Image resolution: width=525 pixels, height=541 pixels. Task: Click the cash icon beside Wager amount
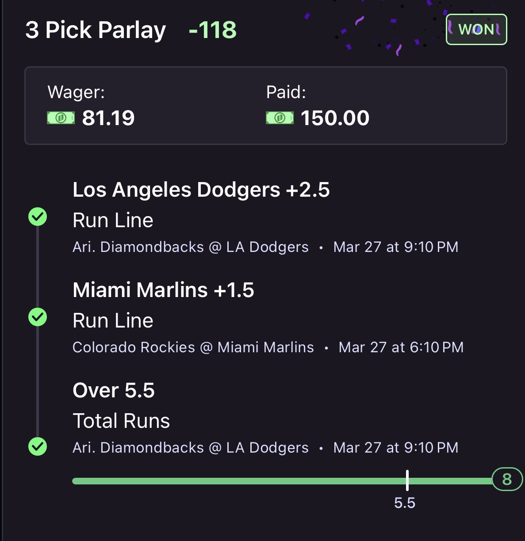click(x=61, y=118)
